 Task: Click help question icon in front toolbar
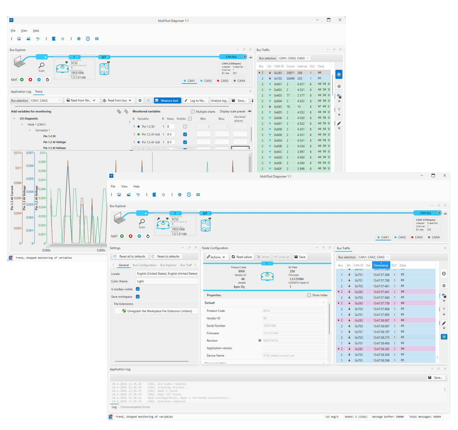(189, 195)
